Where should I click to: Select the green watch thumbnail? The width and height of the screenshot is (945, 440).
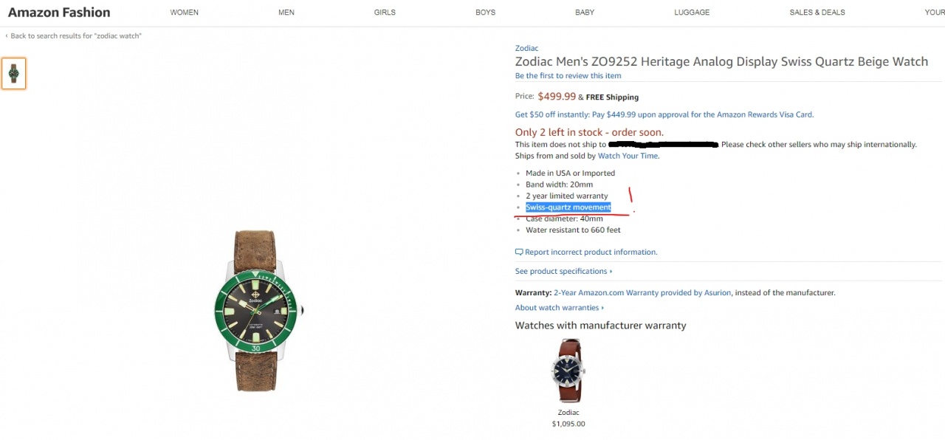tap(13, 73)
